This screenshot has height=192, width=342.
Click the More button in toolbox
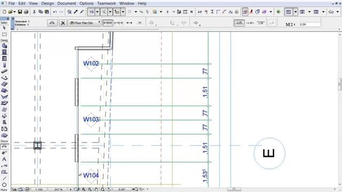coord(4,190)
